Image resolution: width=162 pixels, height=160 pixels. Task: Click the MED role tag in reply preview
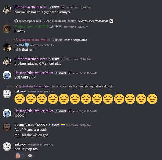click(72, 21)
